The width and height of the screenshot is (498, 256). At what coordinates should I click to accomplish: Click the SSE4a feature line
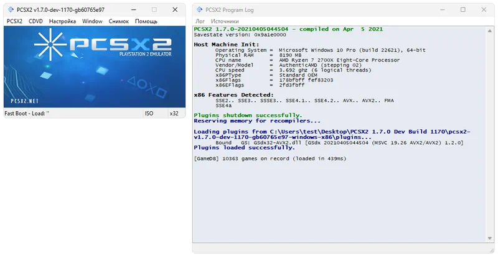tap(223, 106)
